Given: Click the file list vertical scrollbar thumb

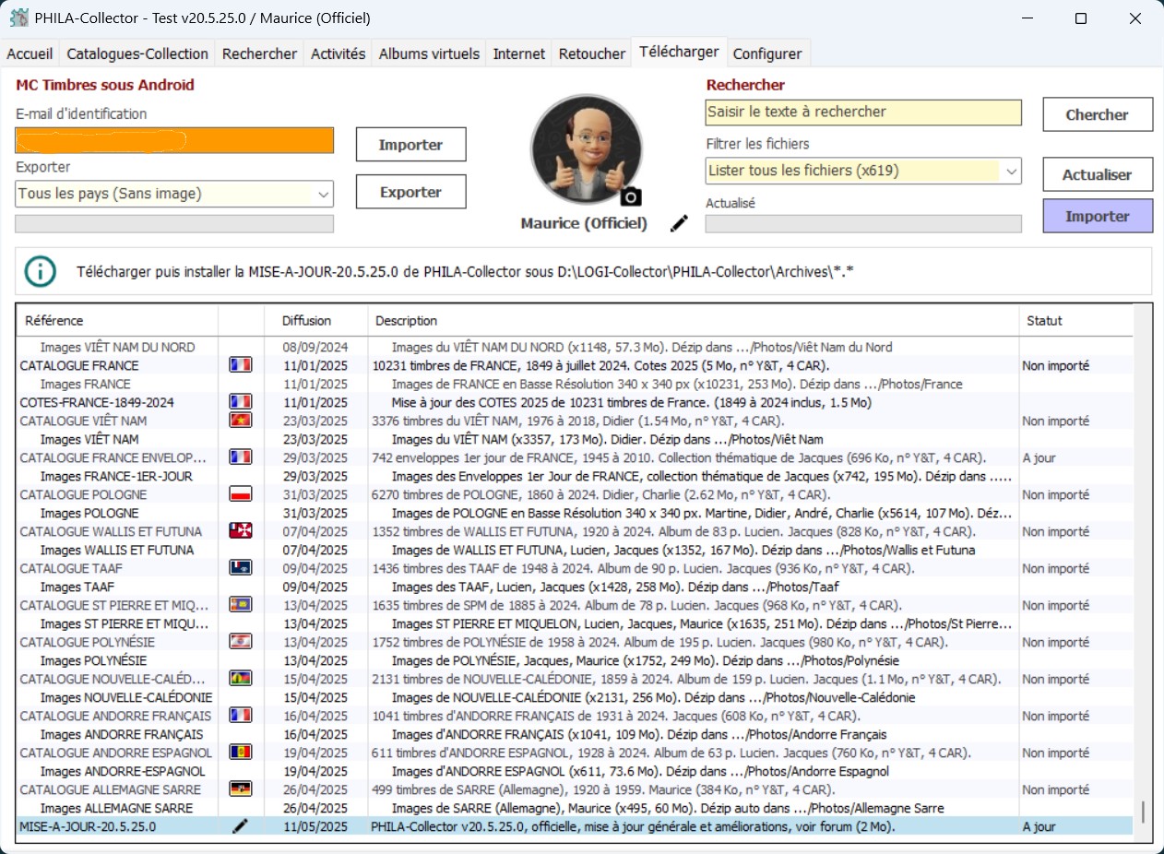Looking at the screenshot, I should pos(1143,812).
